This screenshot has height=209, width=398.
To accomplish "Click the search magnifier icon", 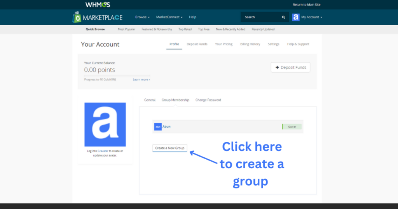I will click(x=283, y=17).
